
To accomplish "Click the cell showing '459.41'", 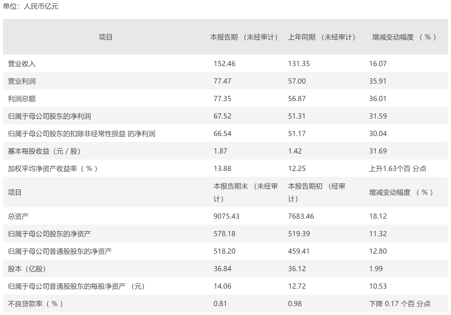I will click(x=299, y=251).
